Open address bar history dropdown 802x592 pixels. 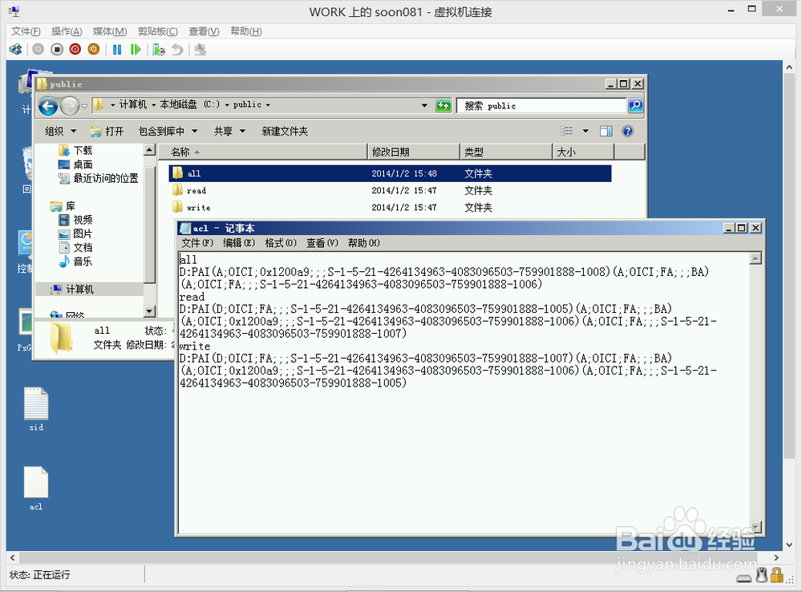point(424,105)
